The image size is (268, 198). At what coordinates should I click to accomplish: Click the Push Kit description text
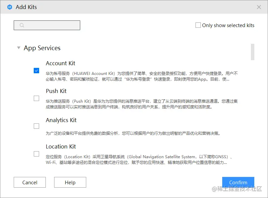[x=142, y=104]
